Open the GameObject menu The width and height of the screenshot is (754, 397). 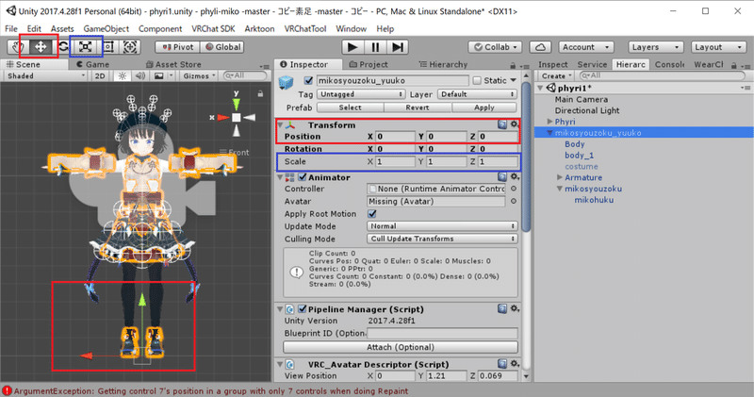click(106, 28)
